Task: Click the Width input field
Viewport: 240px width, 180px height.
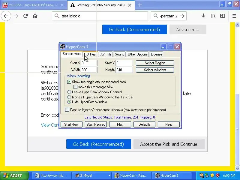Action: tap(89, 70)
